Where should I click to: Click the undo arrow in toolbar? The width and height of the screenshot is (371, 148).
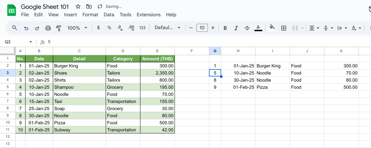click(26, 28)
